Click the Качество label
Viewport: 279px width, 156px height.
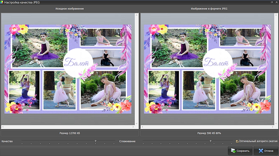(x=7, y=141)
